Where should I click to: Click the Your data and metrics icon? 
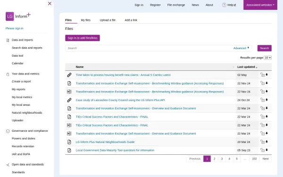click(8, 74)
